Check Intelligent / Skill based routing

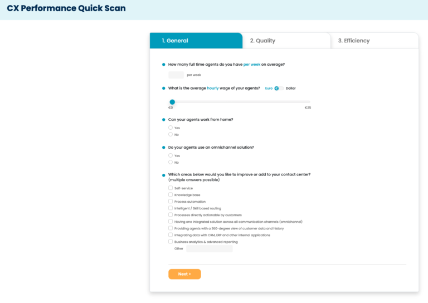click(x=171, y=208)
